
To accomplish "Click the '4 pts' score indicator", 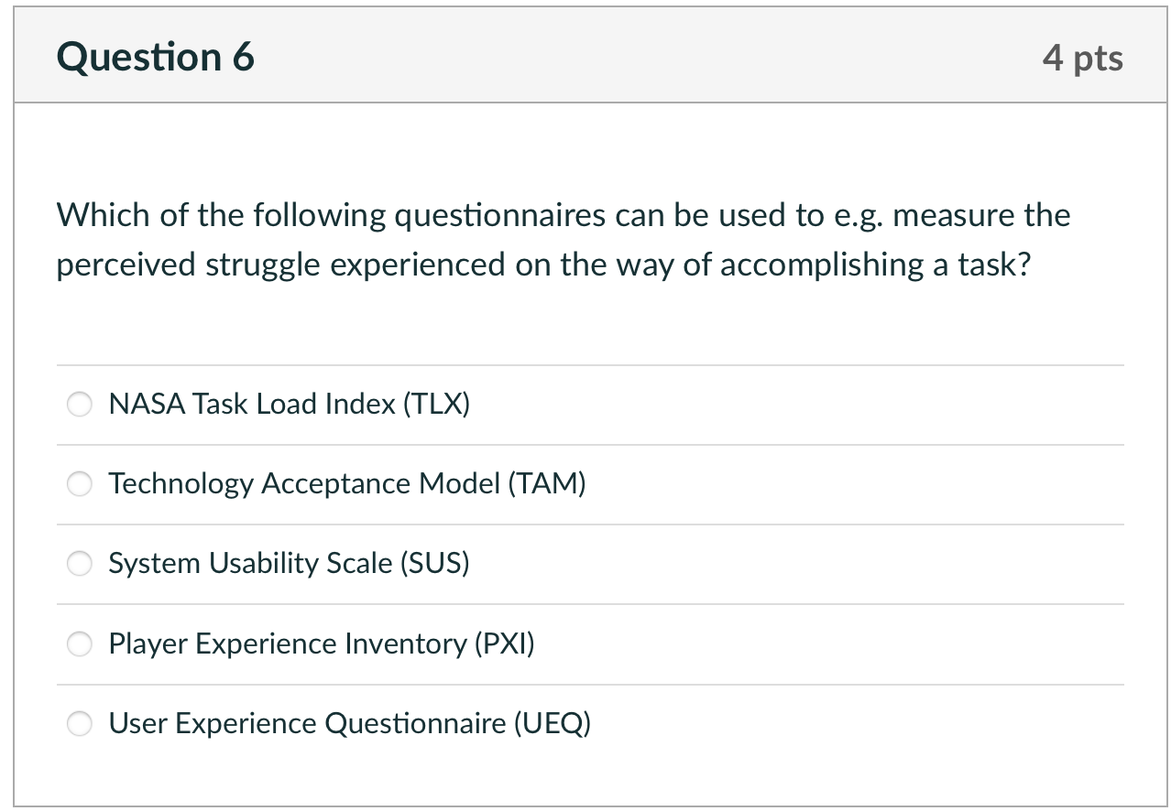I will click(x=1082, y=58).
